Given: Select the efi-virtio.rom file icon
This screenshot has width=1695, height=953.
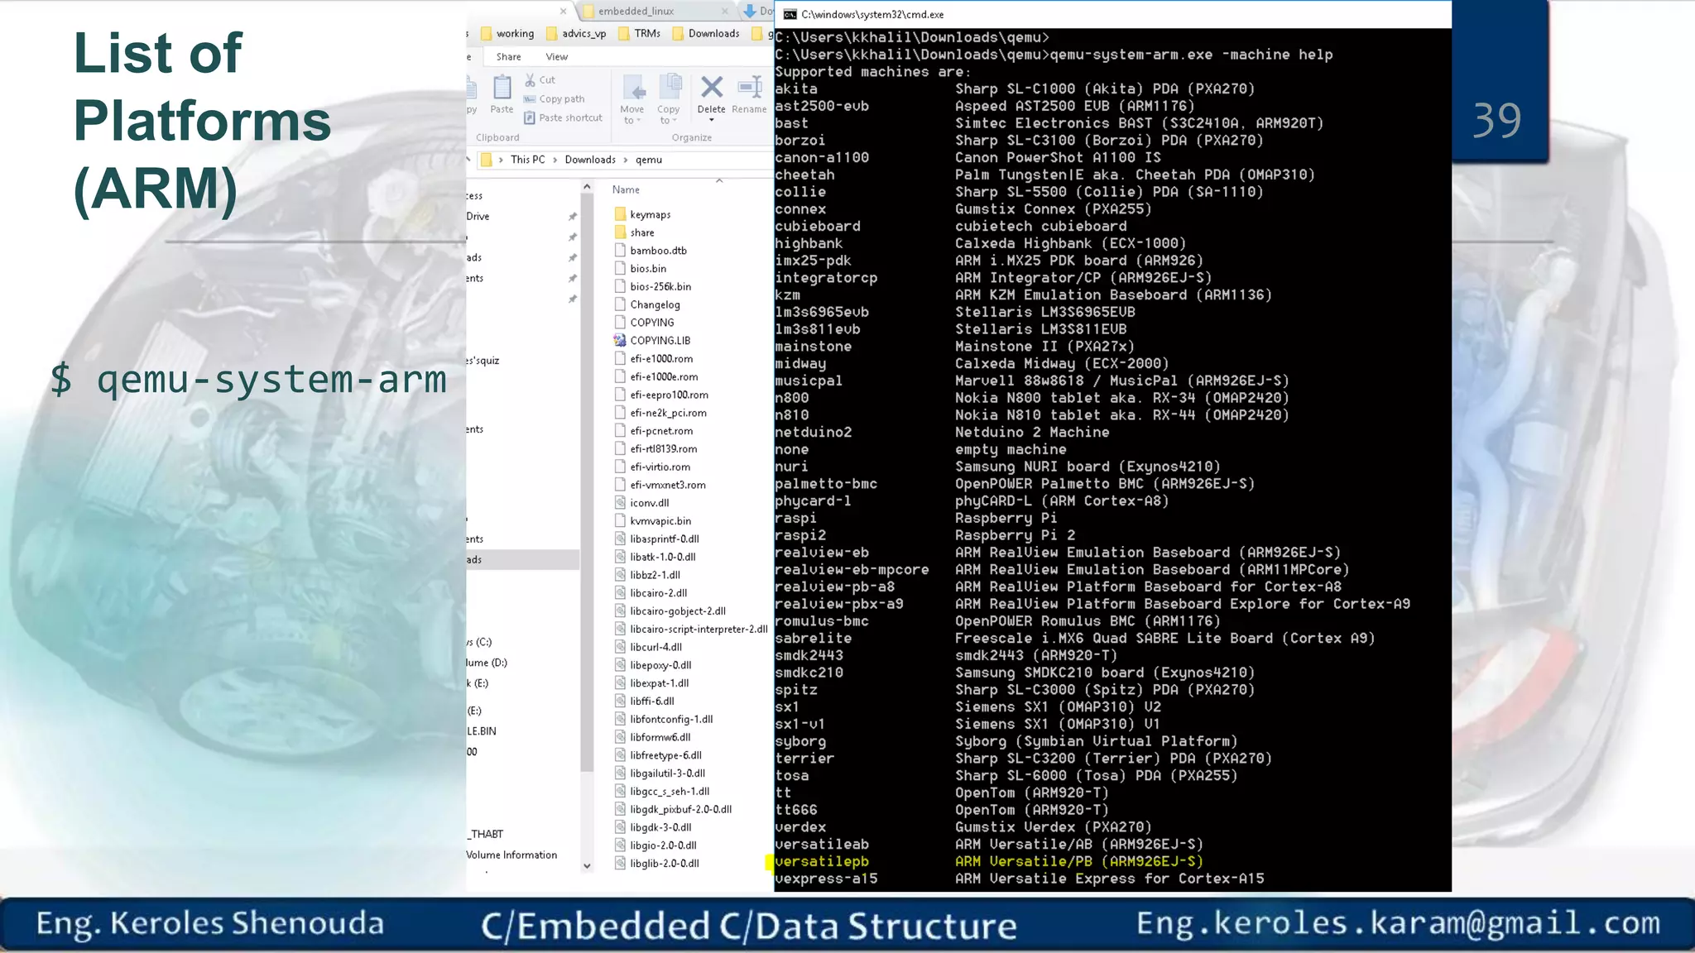Looking at the screenshot, I should point(621,467).
